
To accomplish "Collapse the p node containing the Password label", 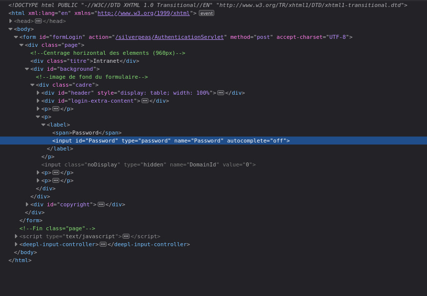I will [x=38, y=117].
